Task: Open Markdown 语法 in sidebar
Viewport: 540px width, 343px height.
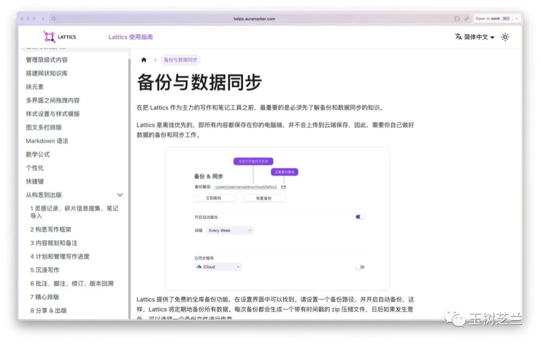Action: (47, 141)
